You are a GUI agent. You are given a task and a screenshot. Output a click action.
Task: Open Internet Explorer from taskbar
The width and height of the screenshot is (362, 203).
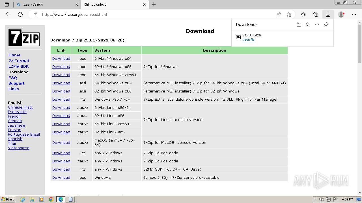pyautogui.click(x=22, y=199)
